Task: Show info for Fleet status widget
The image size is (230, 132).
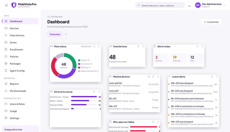Action: [x=94, y=46]
